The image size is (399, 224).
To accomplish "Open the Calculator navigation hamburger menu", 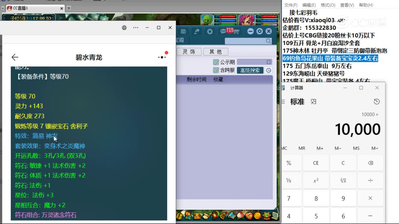I will (282, 101).
